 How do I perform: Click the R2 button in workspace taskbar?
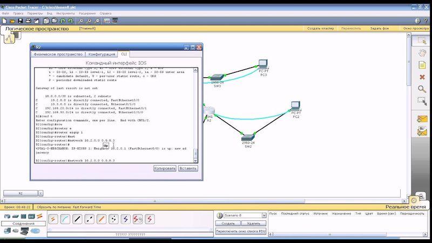(x=21, y=193)
